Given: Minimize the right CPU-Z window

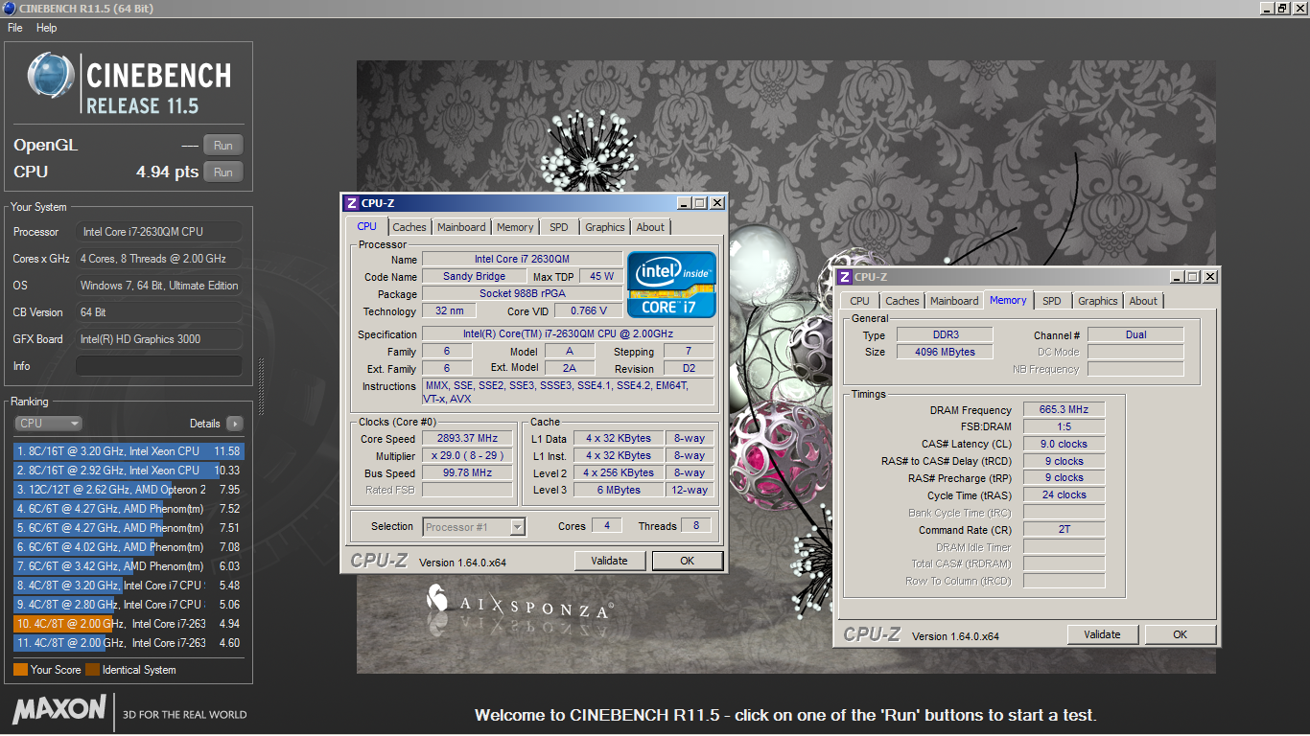Looking at the screenshot, I should coord(1177,277).
